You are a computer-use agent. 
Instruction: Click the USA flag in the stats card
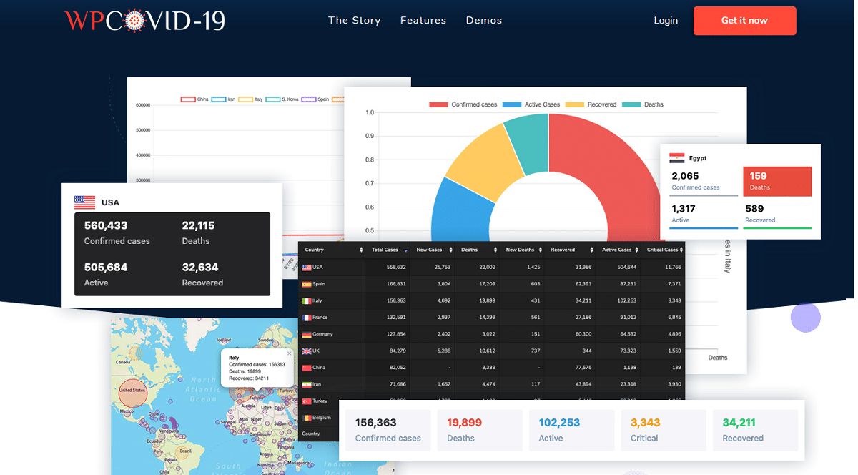click(x=84, y=202)
